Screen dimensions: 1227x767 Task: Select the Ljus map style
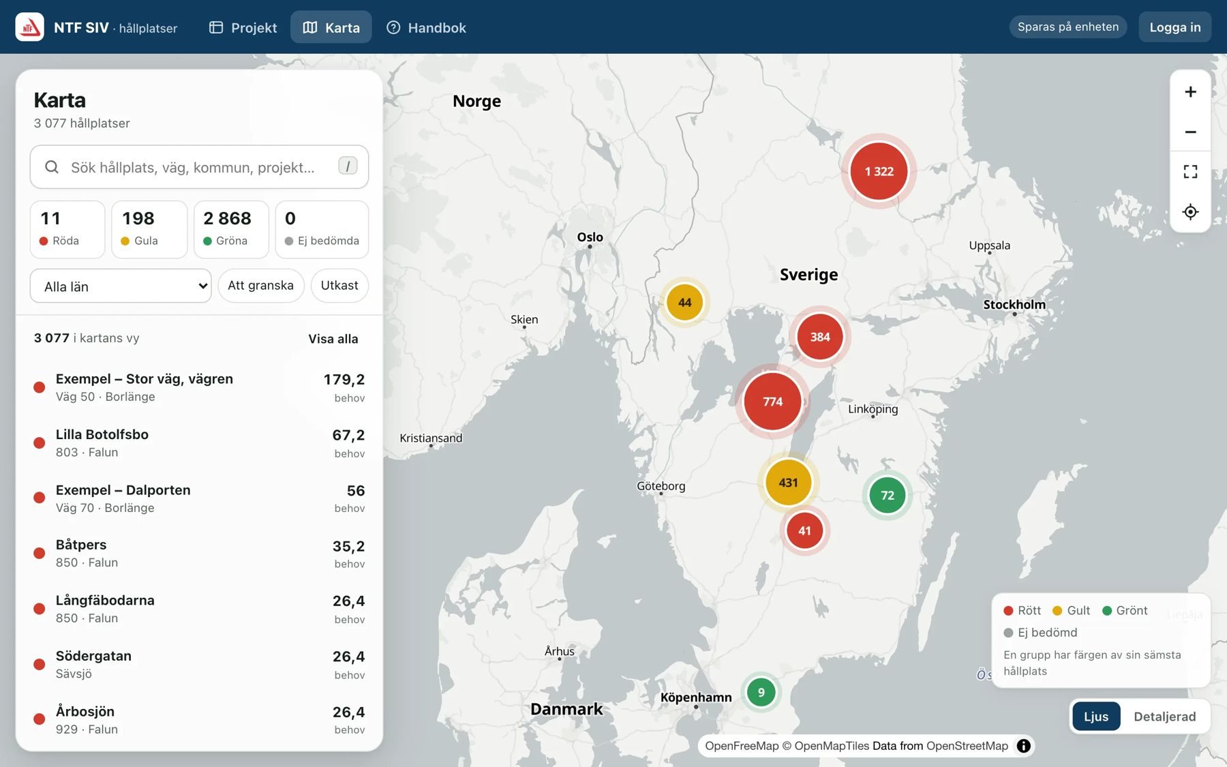point(1096,717)
